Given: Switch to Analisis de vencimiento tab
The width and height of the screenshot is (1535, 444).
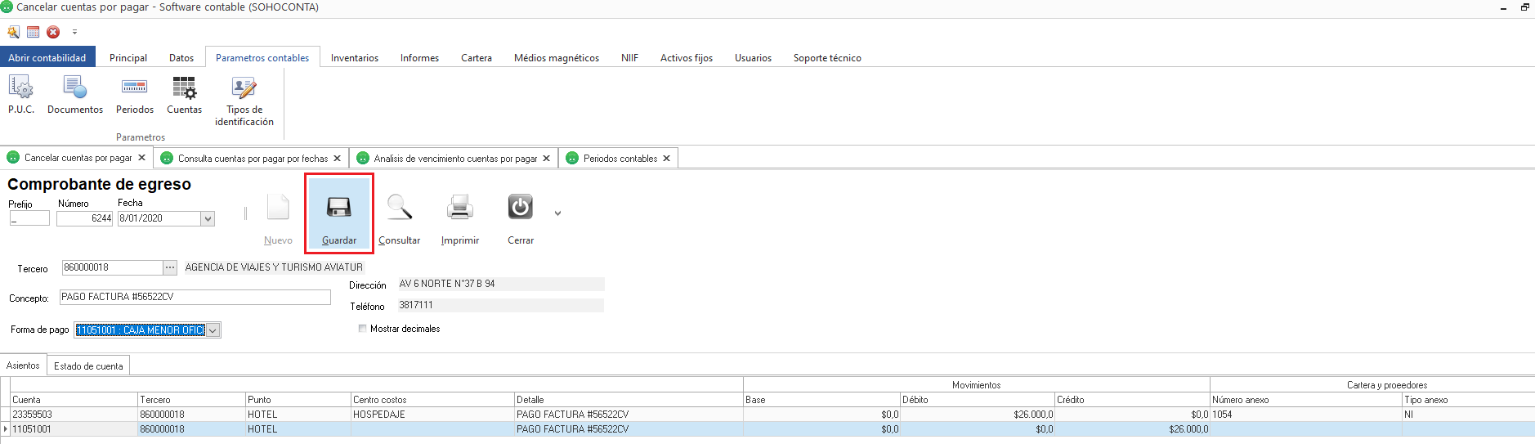Looking at the screenshot, I should [454, 159].
